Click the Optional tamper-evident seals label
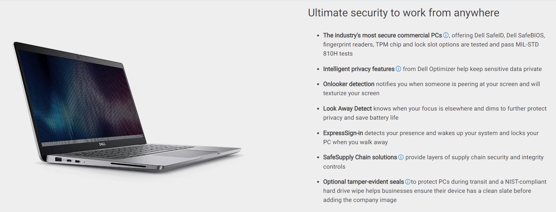The width and height of the screenshot is (556, 212). 363,182
